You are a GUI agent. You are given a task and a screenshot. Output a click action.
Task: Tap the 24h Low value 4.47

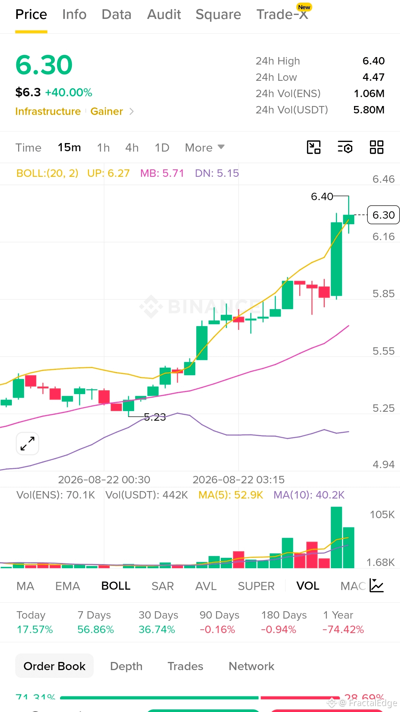[x=373, y=77]
